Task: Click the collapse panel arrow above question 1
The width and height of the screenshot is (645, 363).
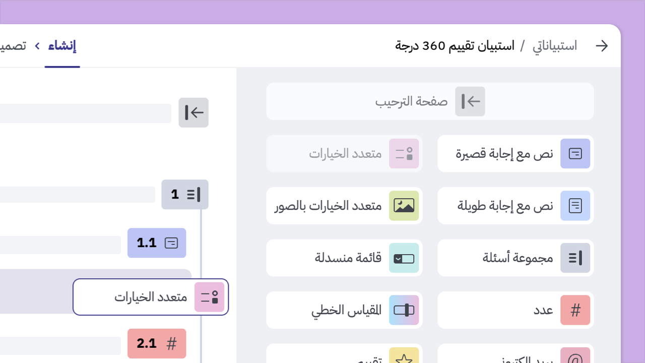Action: coord(193,112)
